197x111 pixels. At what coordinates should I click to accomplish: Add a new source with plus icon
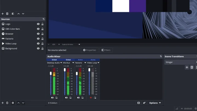point(2,103)
